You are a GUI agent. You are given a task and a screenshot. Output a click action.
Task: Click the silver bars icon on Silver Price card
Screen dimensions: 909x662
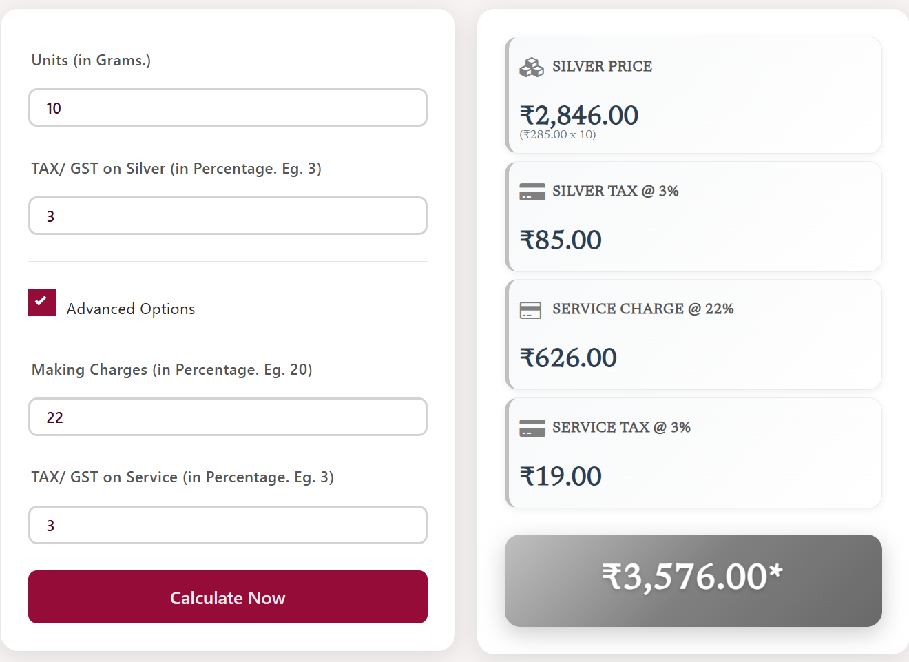530,66
